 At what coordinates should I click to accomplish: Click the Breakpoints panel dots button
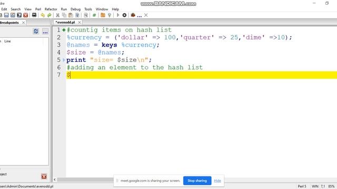(x=45, y=31)
